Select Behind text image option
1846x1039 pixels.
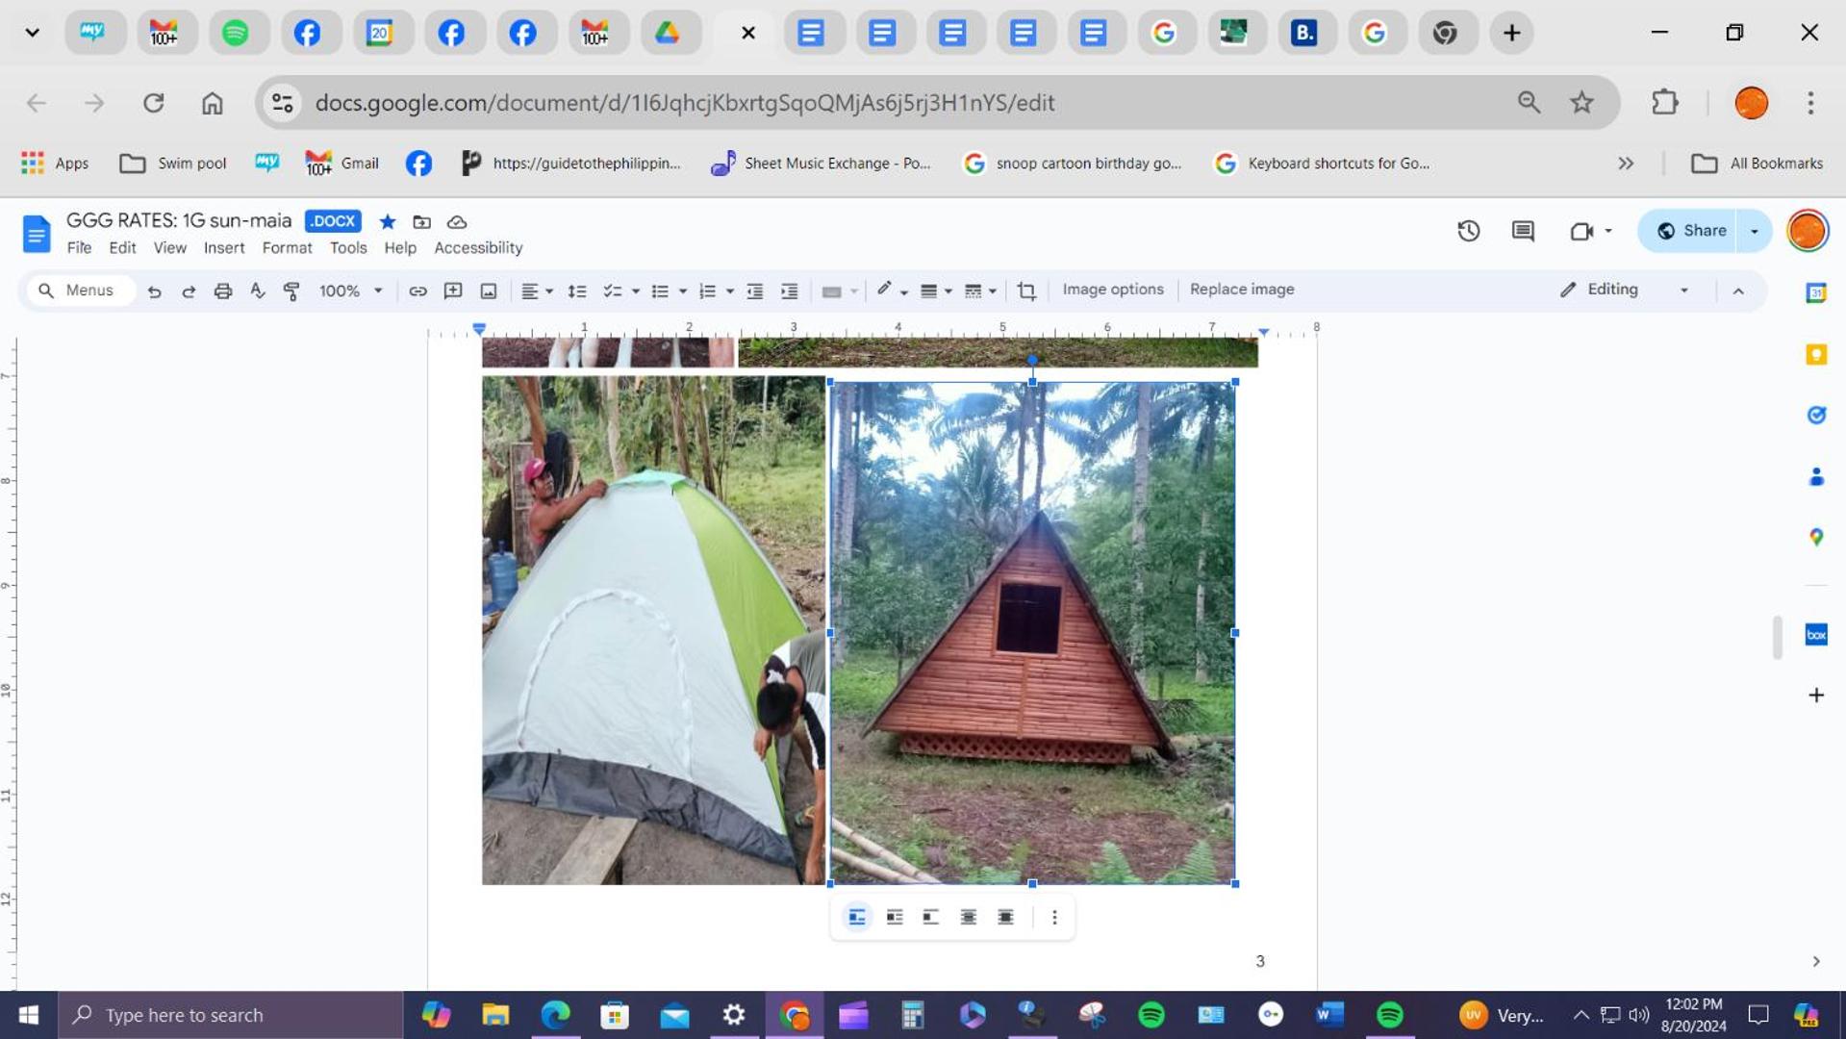click(x=968, y=917)
